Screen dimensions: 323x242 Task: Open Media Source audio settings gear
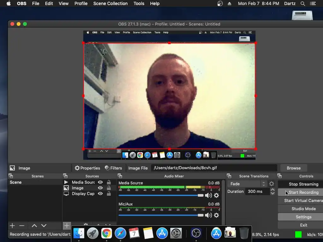coord(216,195)
